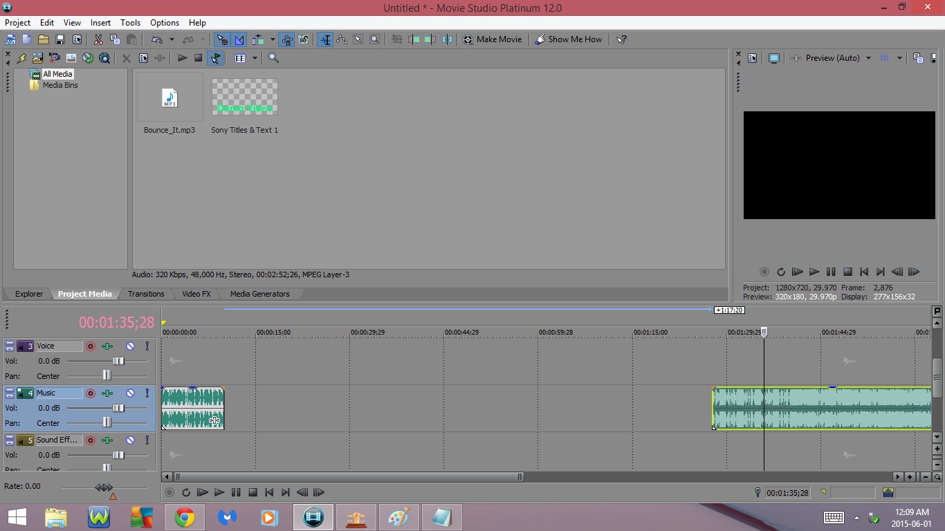945x531 pixels.
Task: Arm the Music track for recording
Action: 91,393
